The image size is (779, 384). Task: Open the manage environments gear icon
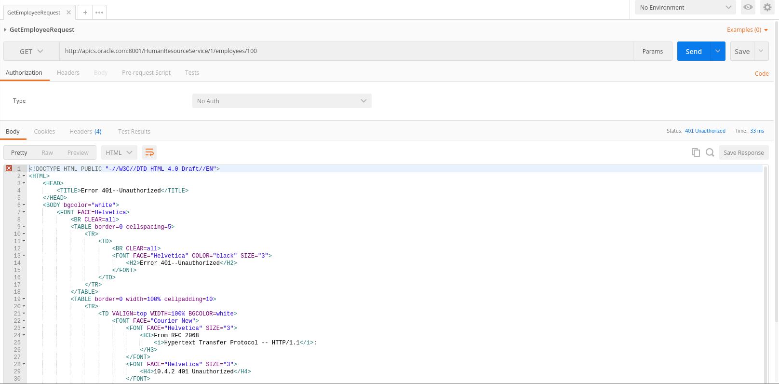[x=767, y=7]
